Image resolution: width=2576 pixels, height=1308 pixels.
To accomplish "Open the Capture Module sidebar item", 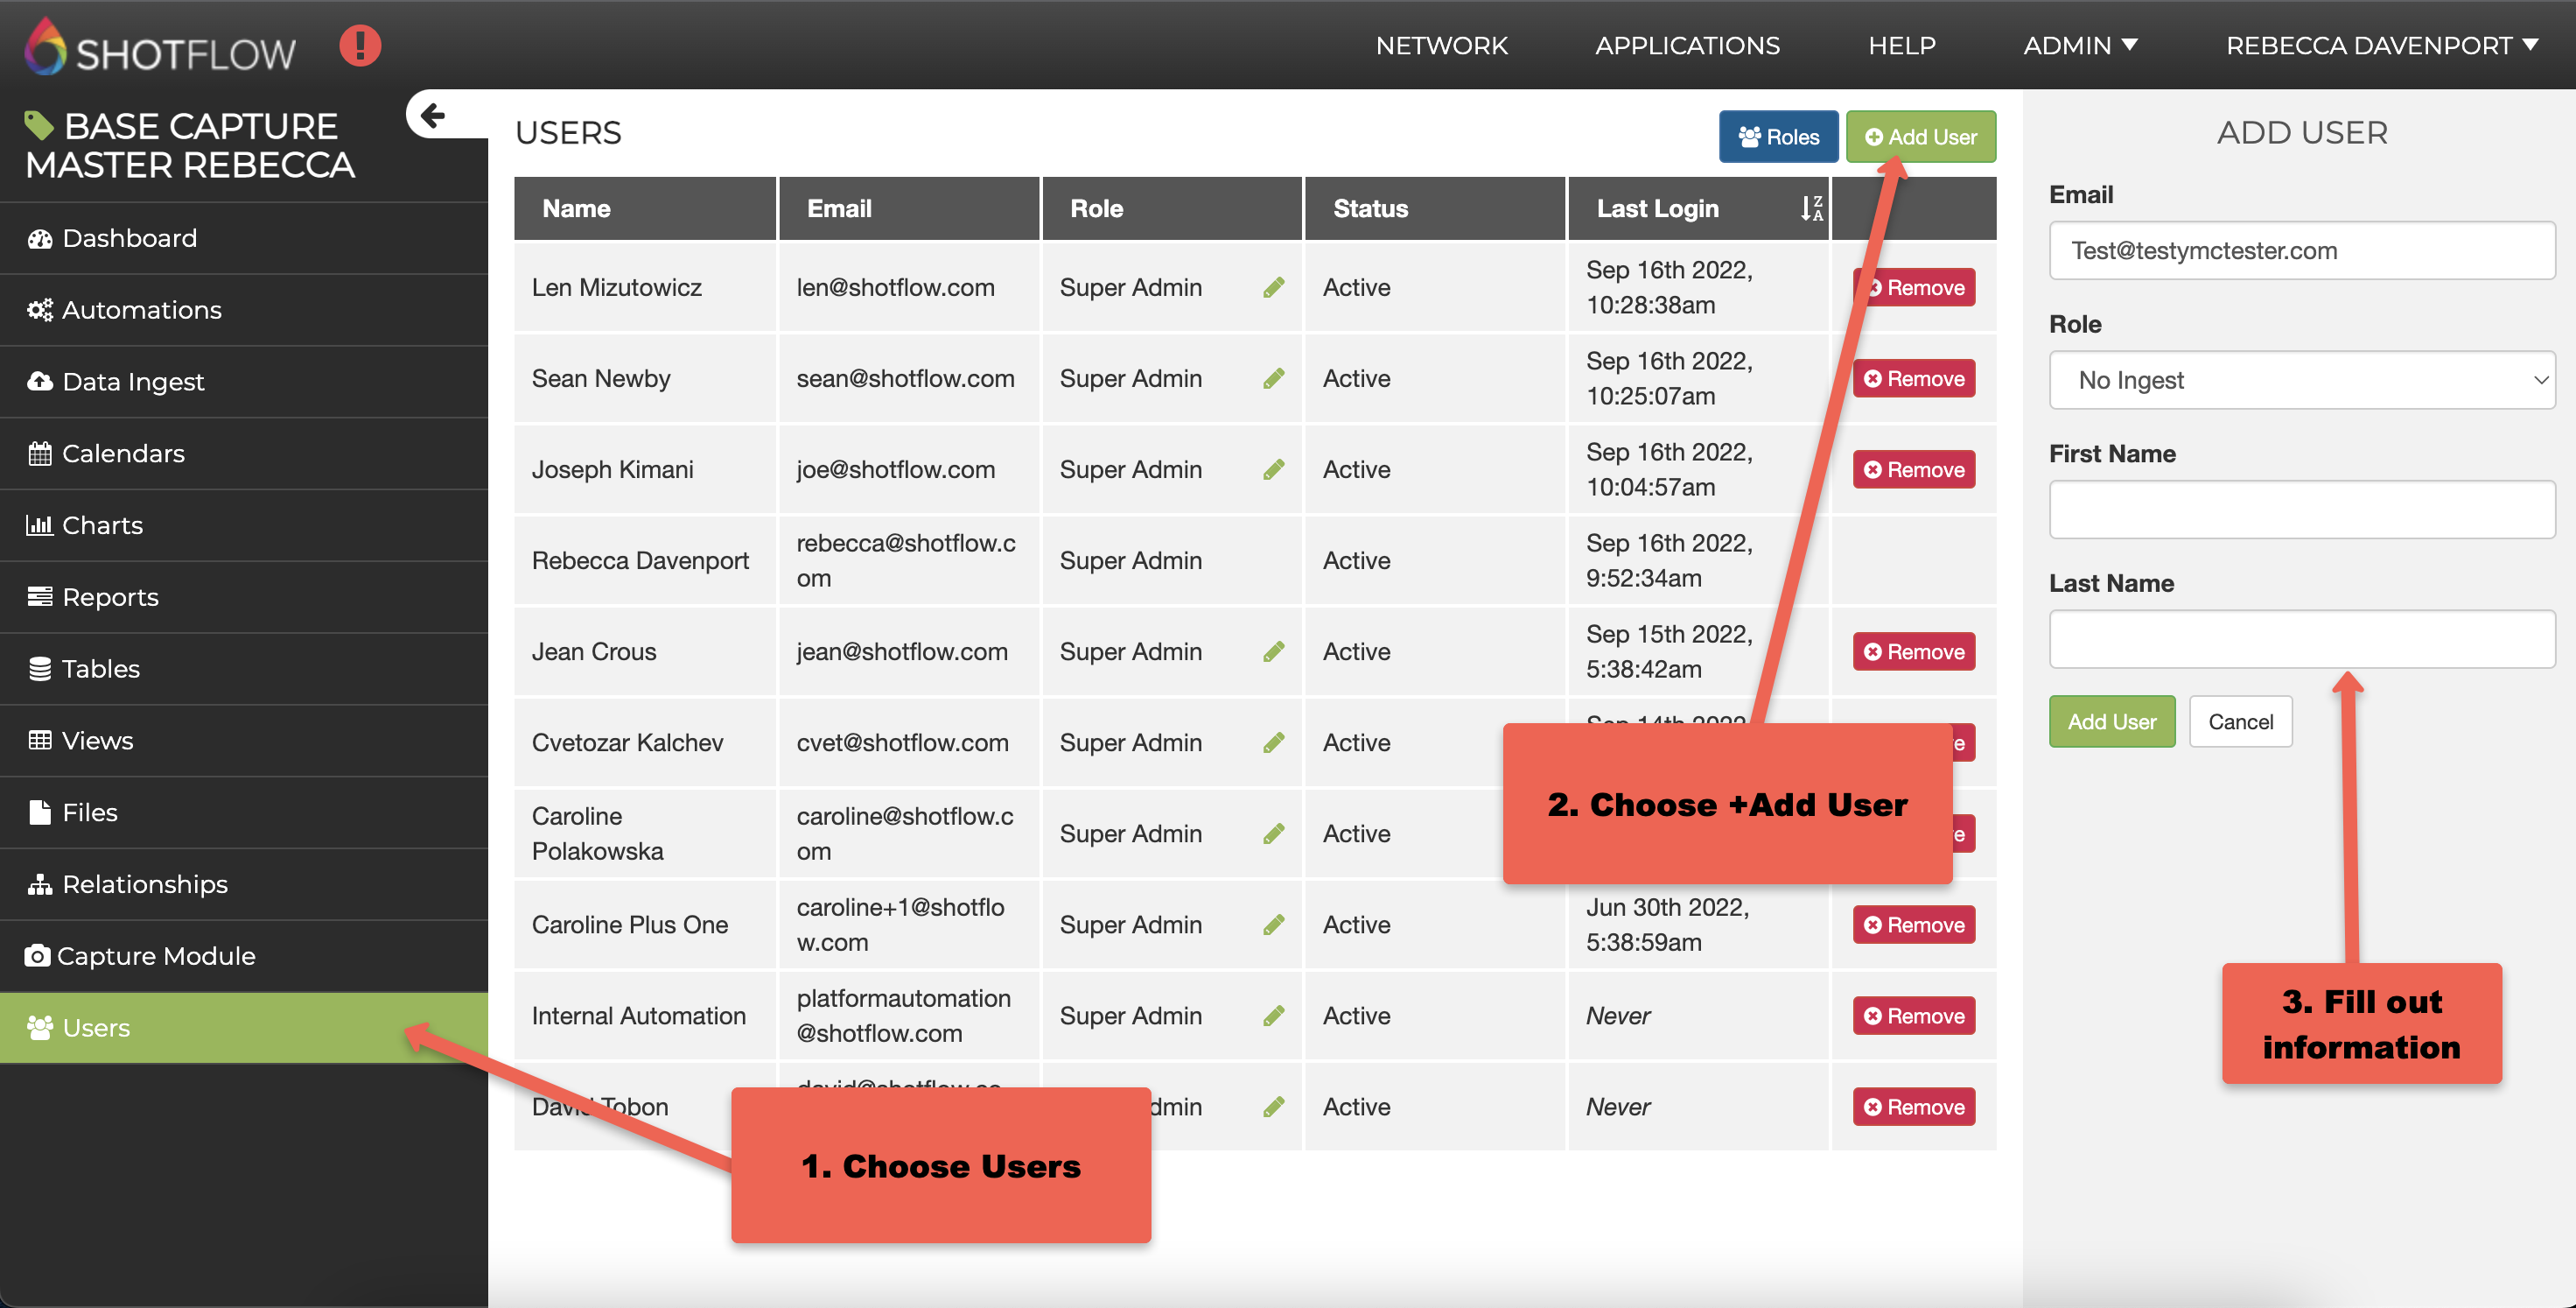I will 157,956.
